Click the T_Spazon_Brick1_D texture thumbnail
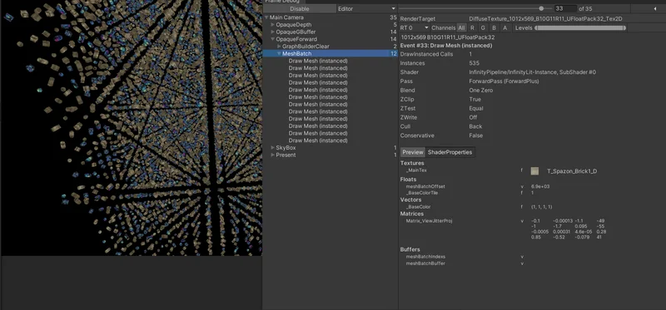Image resolution: width=666 pixels, height=310 pixels. 534,171
